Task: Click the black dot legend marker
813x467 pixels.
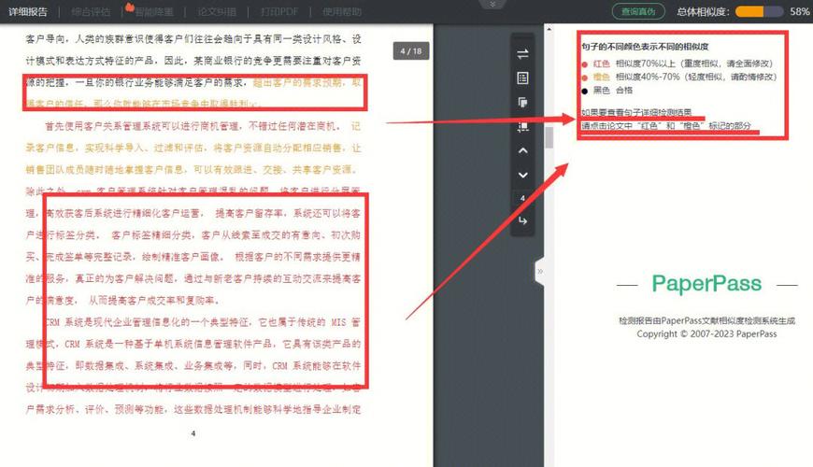Action: [585, 92]
